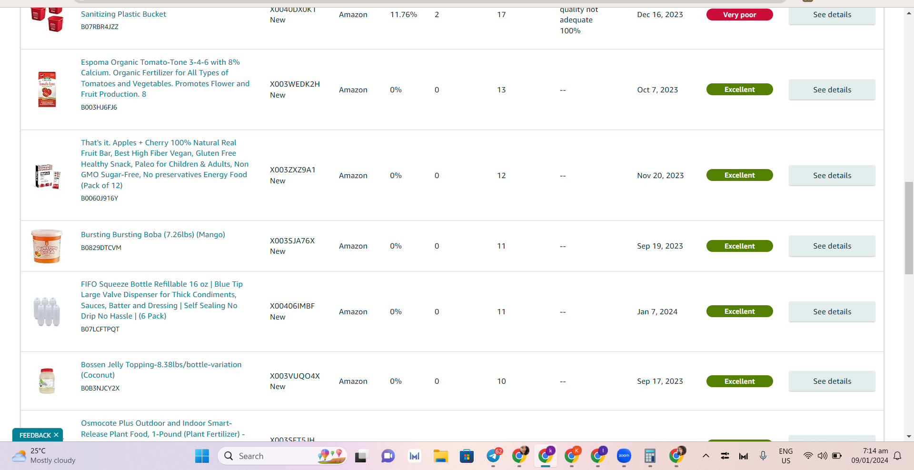Check the battery tray icon
Image resolution: width=914 pixels, height=470 pixels.
coord(837,456)
